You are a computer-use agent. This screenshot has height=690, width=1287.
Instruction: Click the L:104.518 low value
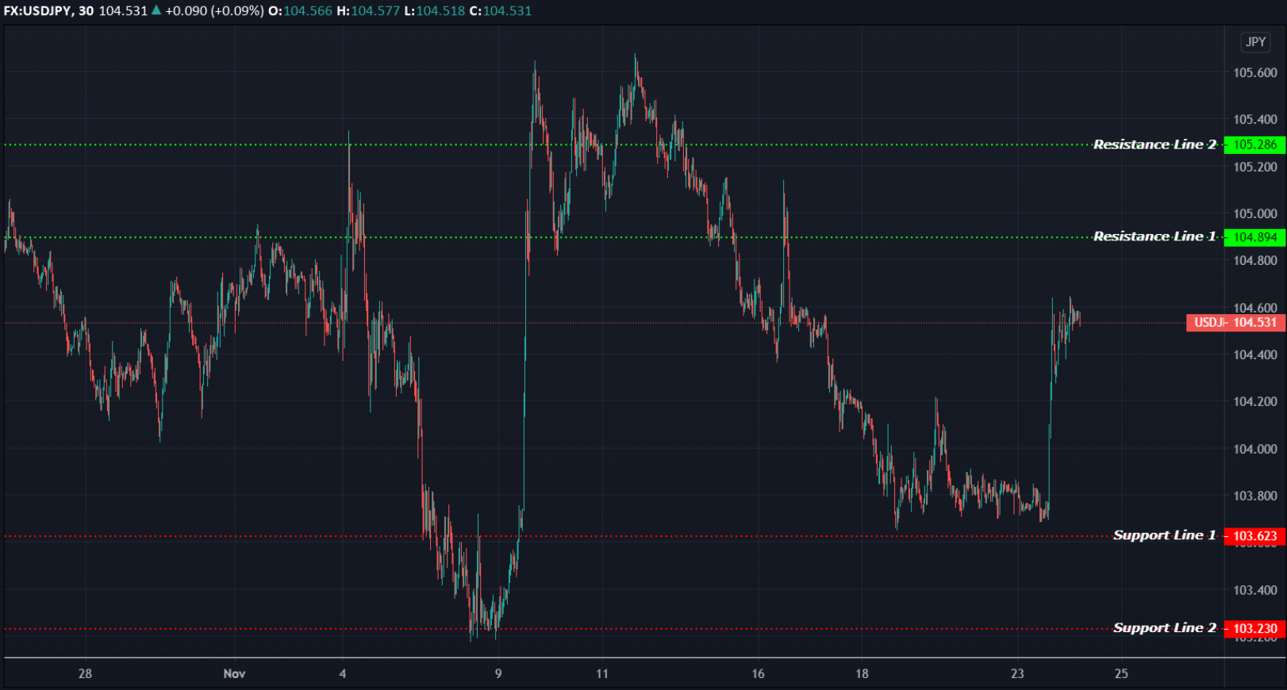[434, 11]
